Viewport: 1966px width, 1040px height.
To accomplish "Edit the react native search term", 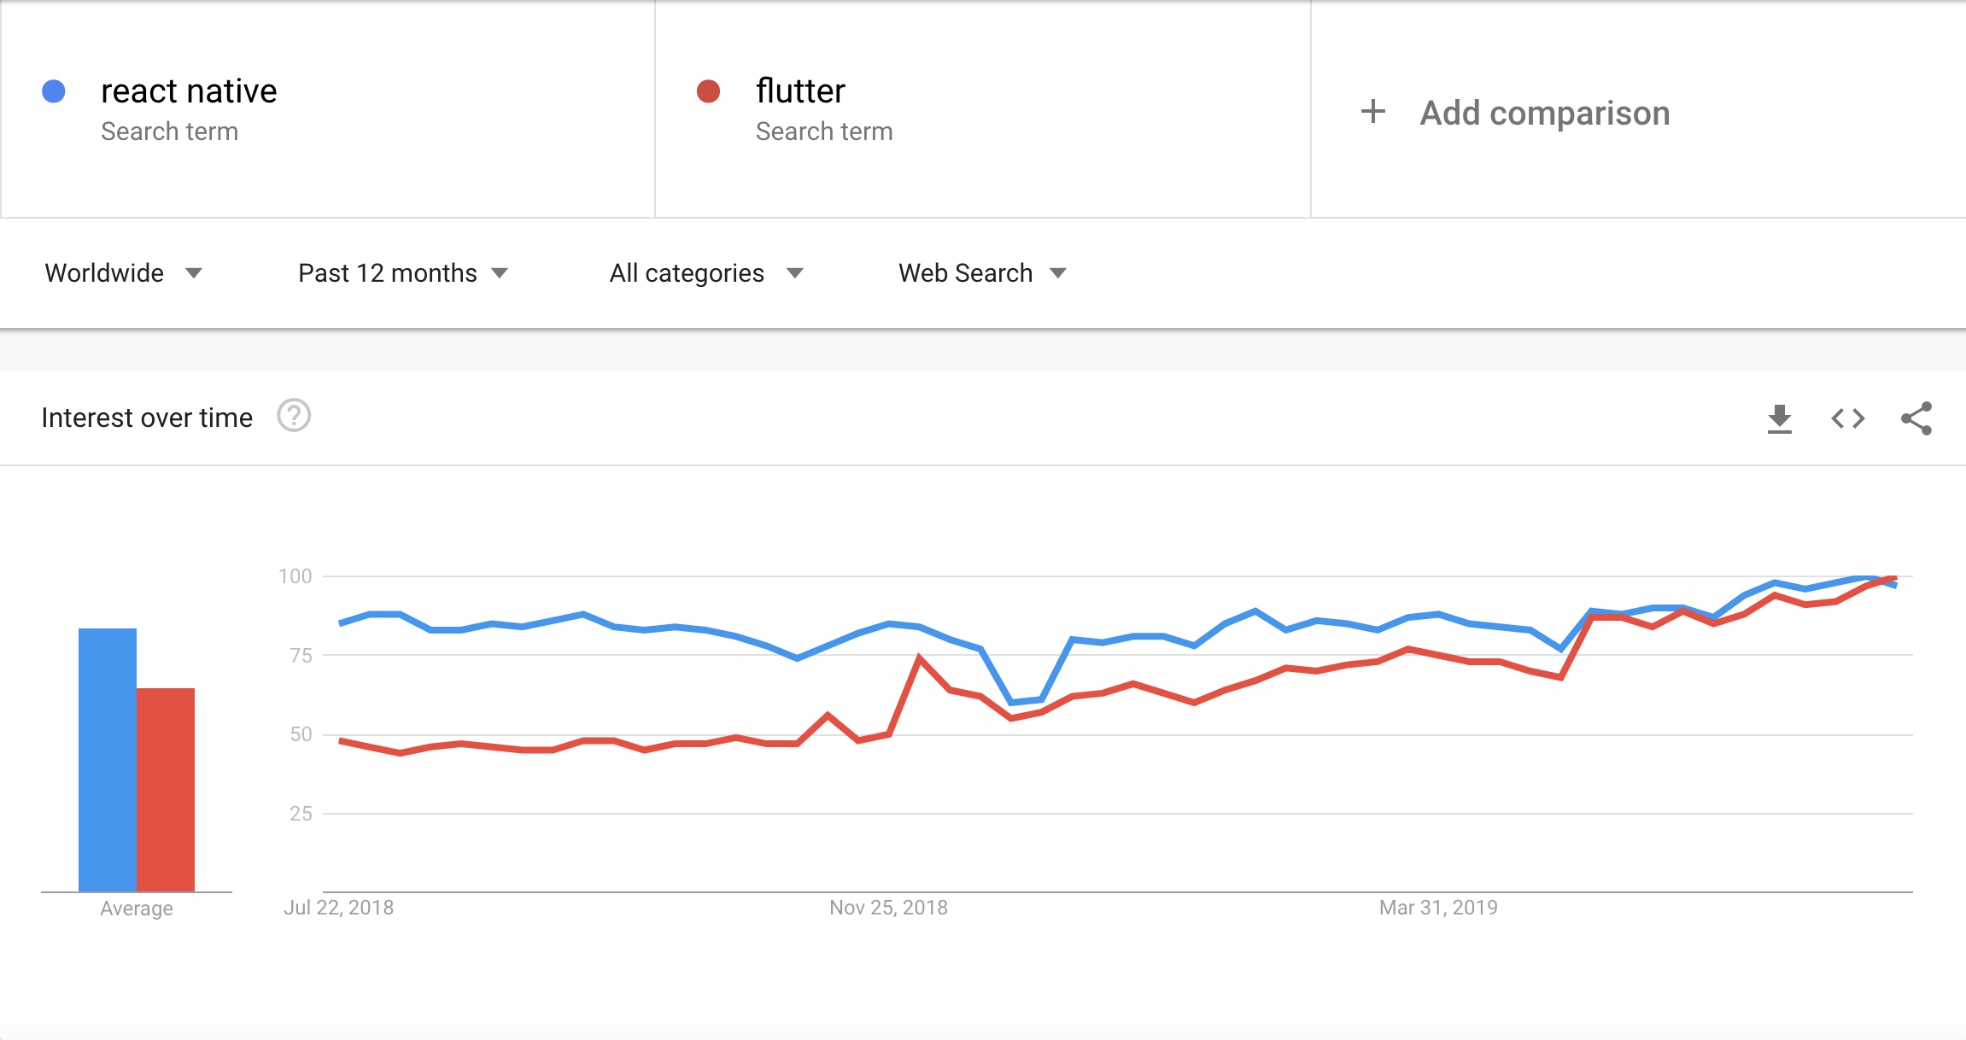I will 189,91.
